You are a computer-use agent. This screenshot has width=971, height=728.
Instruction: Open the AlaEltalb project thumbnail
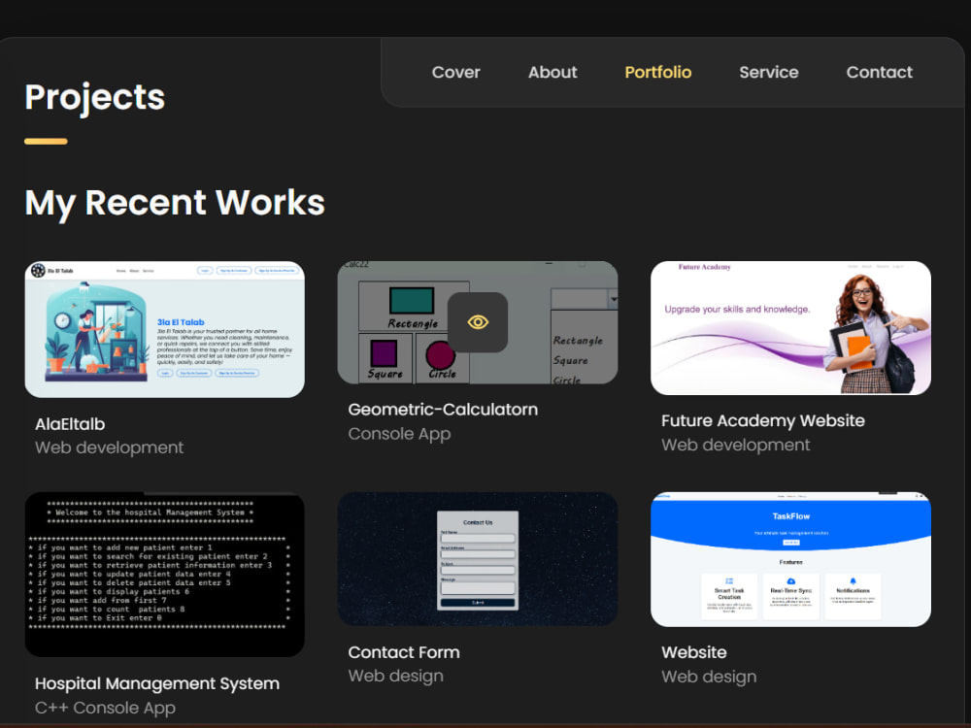[x=165, y=329]
